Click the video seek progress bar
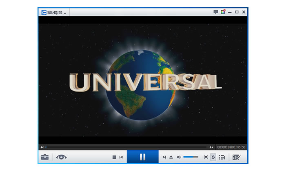This screenshot has width=286, height=171. tap(126, 147)
